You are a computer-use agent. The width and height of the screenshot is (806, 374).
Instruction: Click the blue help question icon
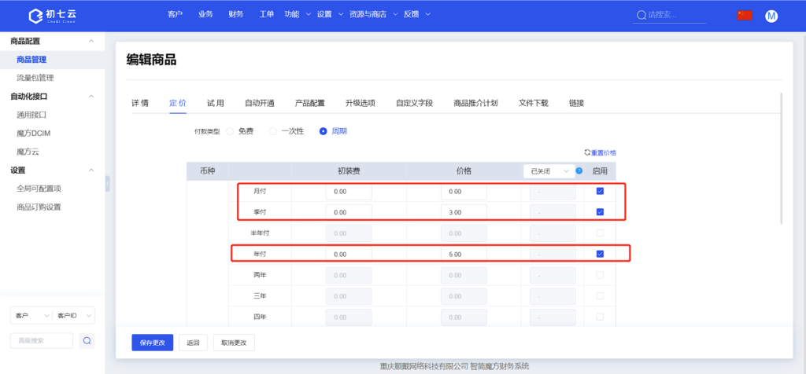[x=579, y=170]
